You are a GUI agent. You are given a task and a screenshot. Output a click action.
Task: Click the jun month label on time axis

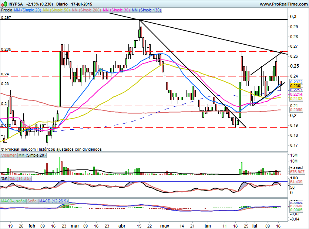[x=207, y=226]
